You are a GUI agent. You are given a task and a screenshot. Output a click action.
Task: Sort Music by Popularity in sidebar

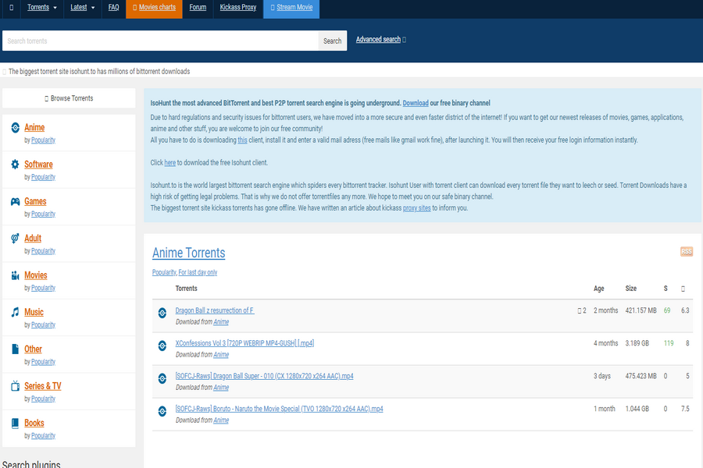click(43, 324)
